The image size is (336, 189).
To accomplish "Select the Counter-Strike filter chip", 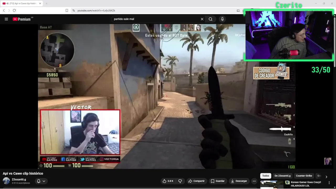I will tap(304, 176).
